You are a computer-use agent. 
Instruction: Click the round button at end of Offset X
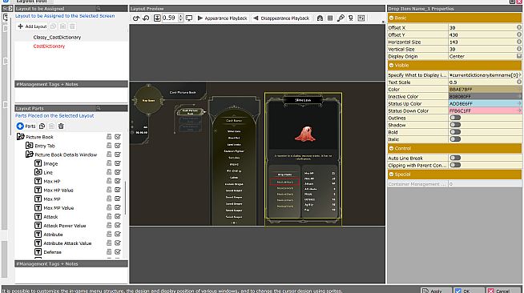point(519,27)
